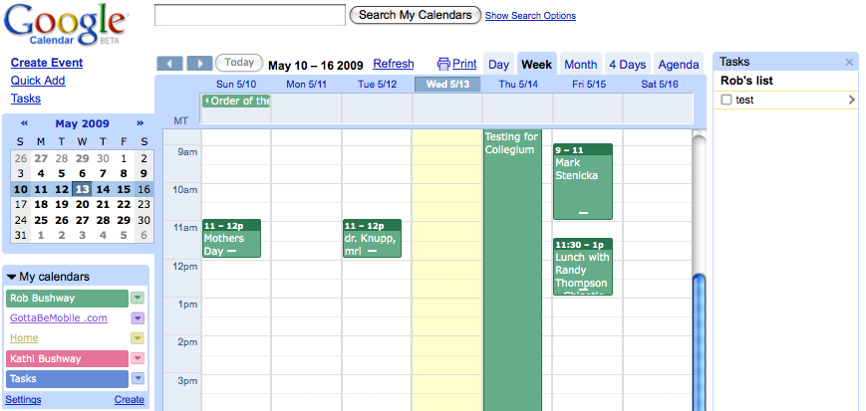Open Lunch with Randy Thompson event

(x=583, y=267)
